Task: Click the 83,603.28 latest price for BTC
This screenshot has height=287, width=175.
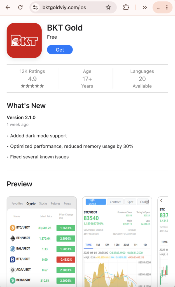Action: coord(45,228)
